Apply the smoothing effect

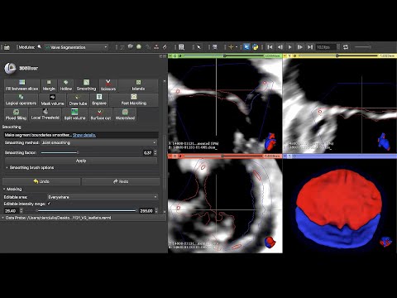point(81,161)
